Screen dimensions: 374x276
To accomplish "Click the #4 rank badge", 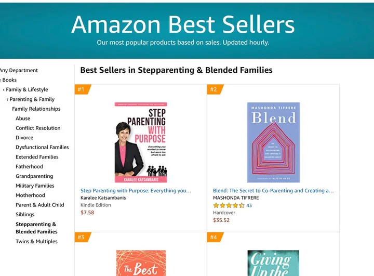I will point(214,238).
